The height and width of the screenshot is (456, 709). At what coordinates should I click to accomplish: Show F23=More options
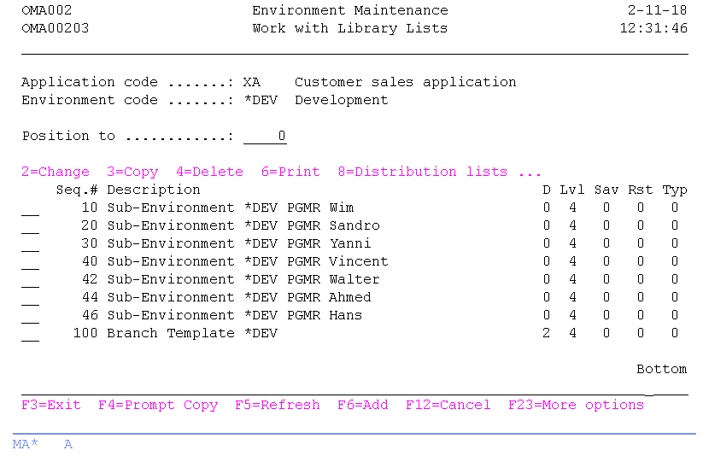(576, 406)
